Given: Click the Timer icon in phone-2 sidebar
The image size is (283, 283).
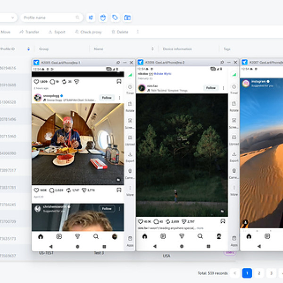Looking at the screenshot, I should pos(234,87).
